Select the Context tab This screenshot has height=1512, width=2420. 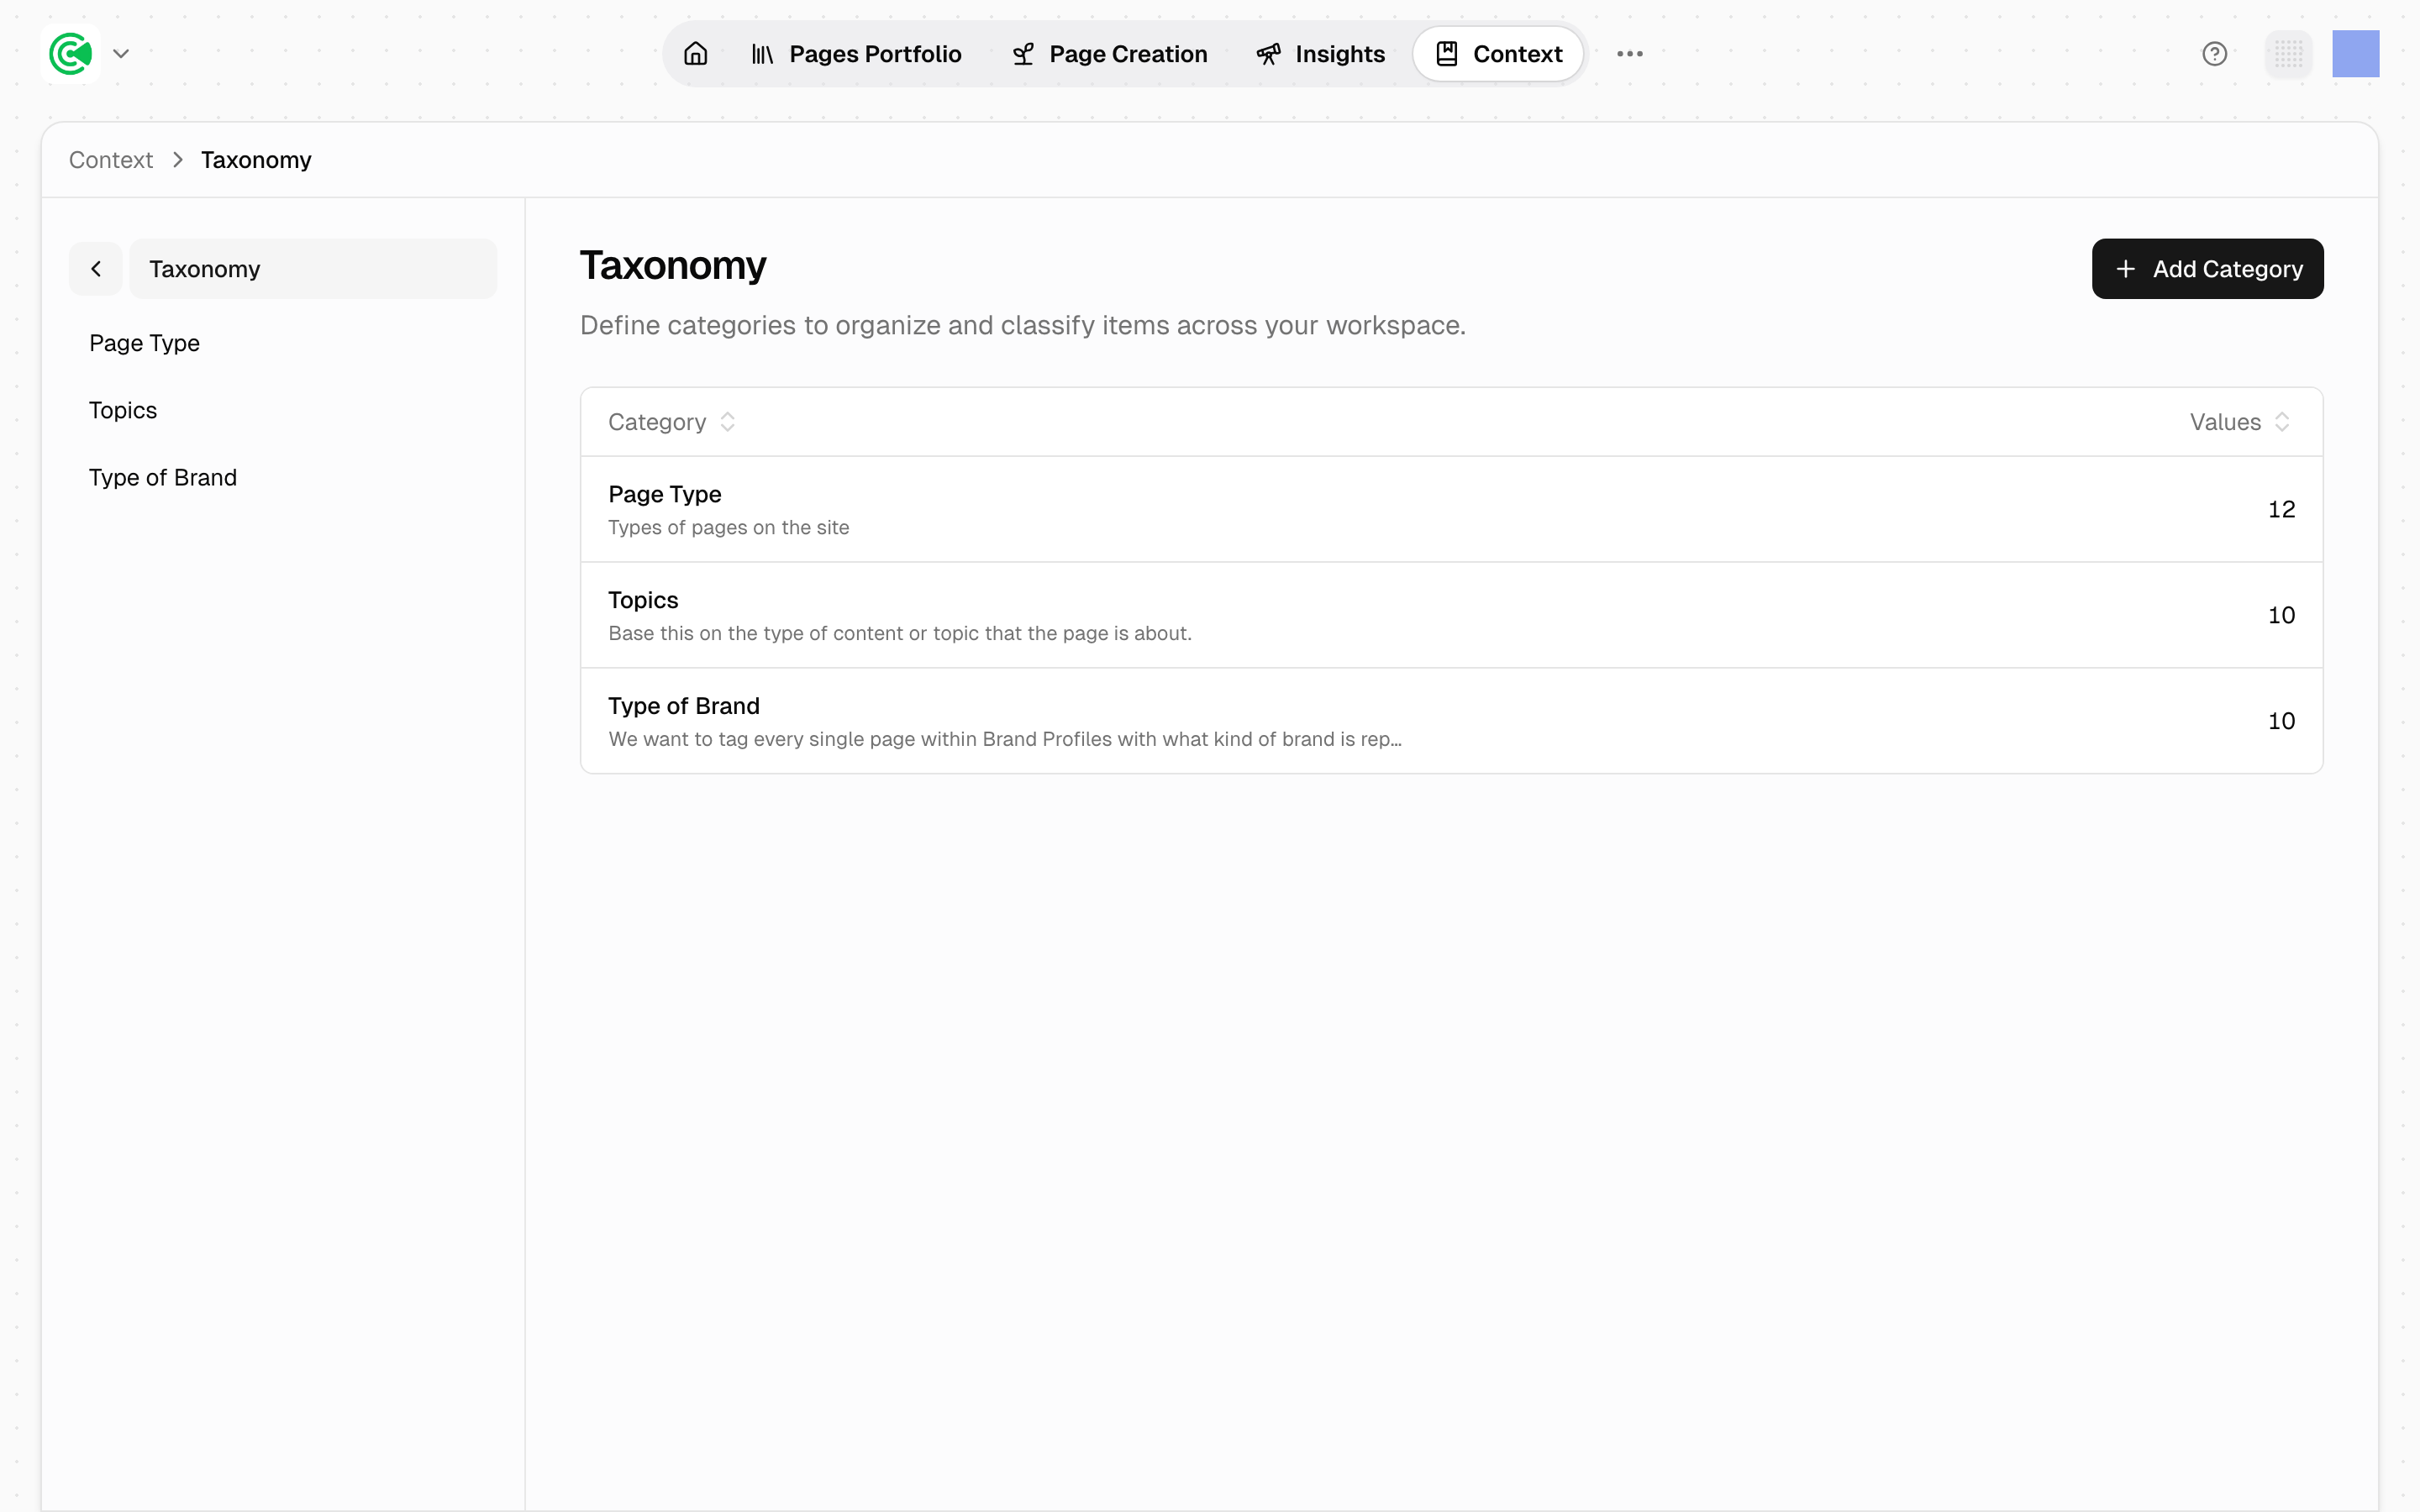[x=1498, y=54]
